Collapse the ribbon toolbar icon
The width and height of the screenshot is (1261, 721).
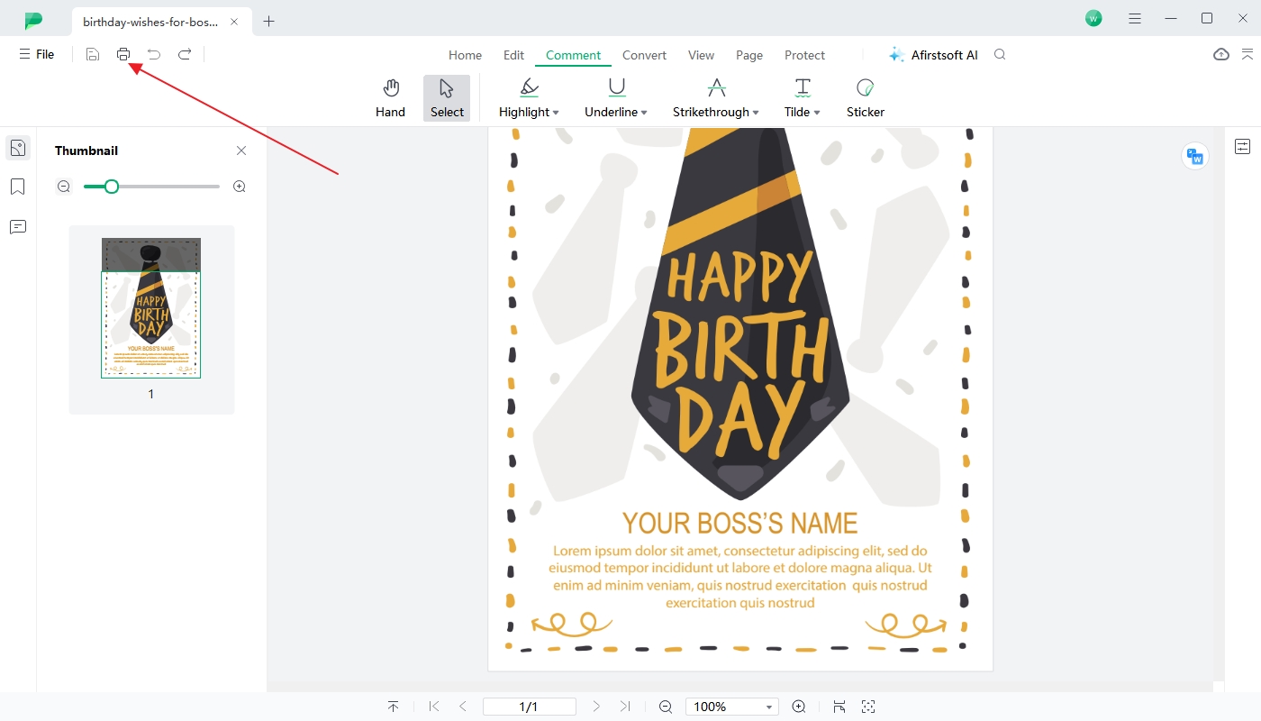click(1247, 54)
